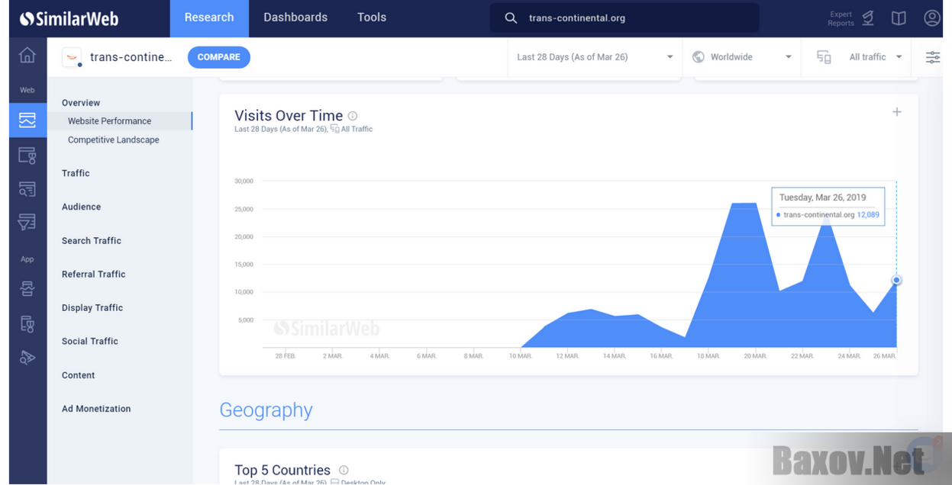952x485 pixels.
Task: Open the filter settings sliders icon
Action: coord(933,57)
